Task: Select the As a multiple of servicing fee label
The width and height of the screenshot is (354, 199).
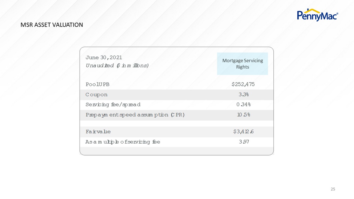Action: [x=123, y=142]
